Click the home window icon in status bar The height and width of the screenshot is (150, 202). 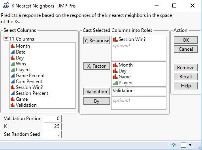(x=174, y=145)
